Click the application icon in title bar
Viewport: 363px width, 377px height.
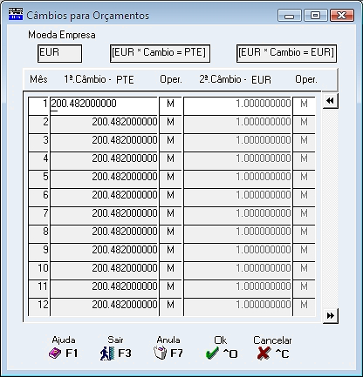(16, 14)
